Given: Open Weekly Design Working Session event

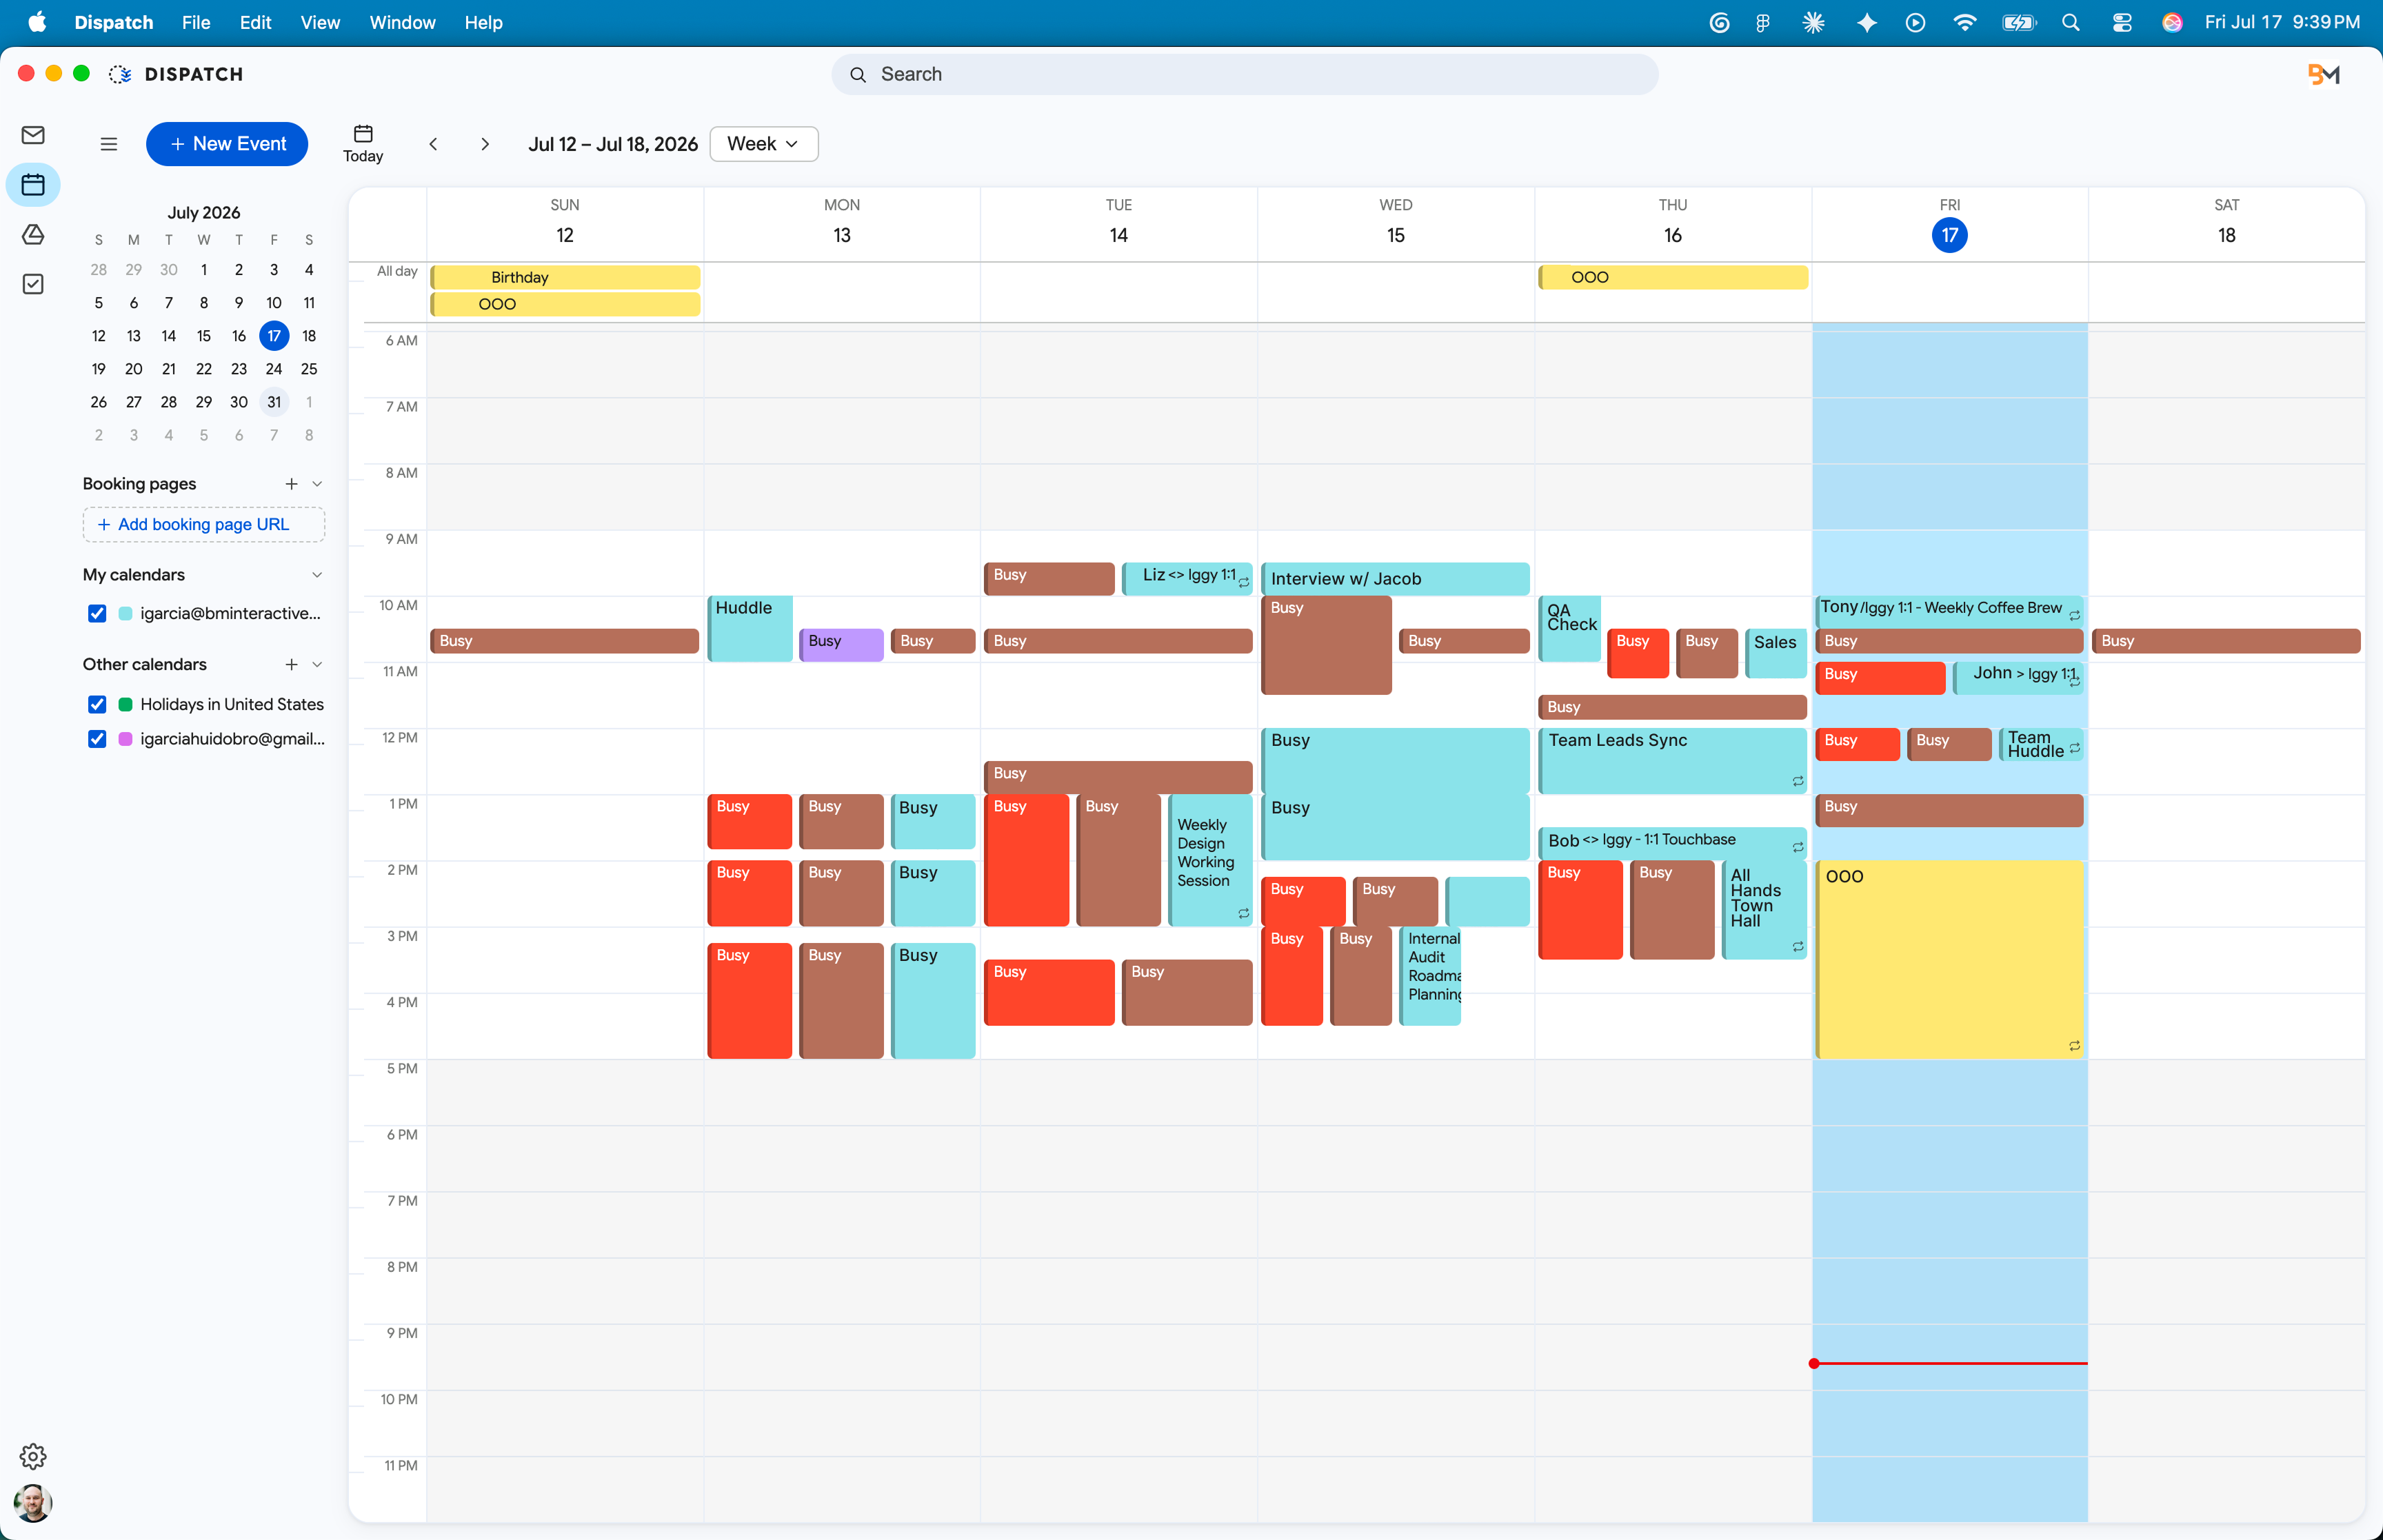Looking at the screenshot, I should (x=1210, y=859).
